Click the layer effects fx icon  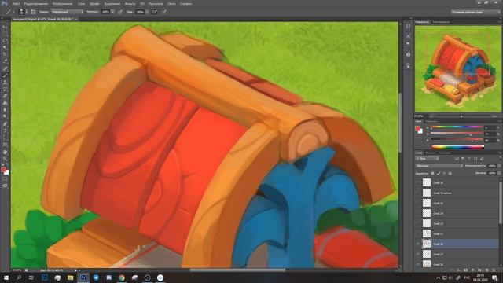point(458,270)
